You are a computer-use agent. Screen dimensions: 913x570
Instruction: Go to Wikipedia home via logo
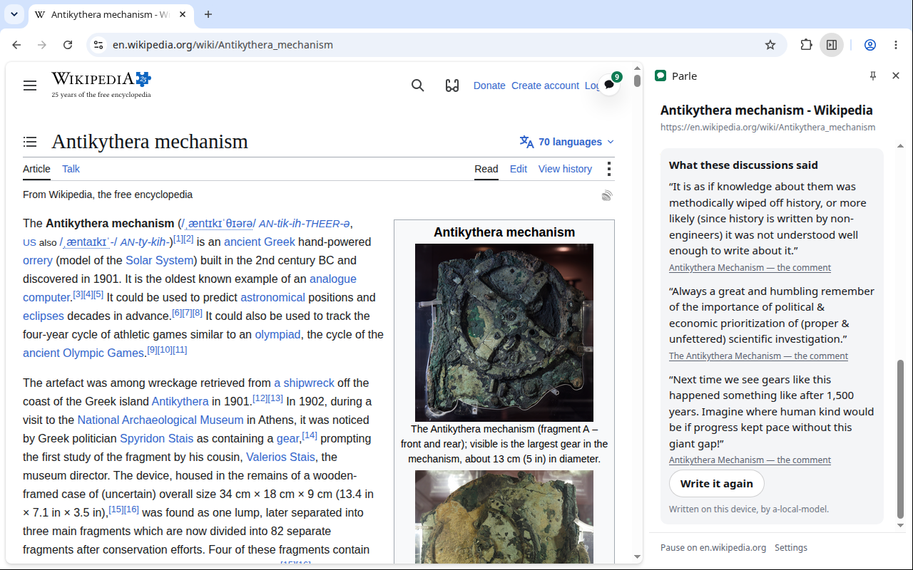(101, 85)
